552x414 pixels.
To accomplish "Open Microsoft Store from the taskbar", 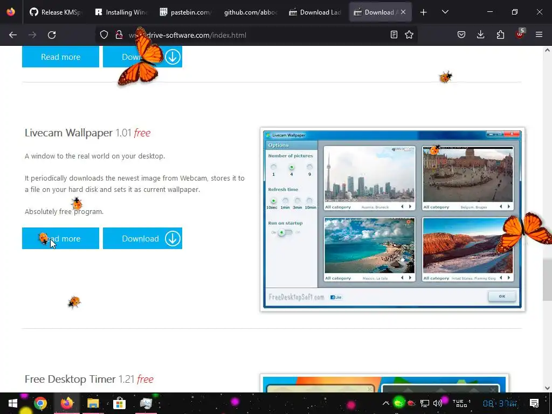I will (x=119, y=403).
